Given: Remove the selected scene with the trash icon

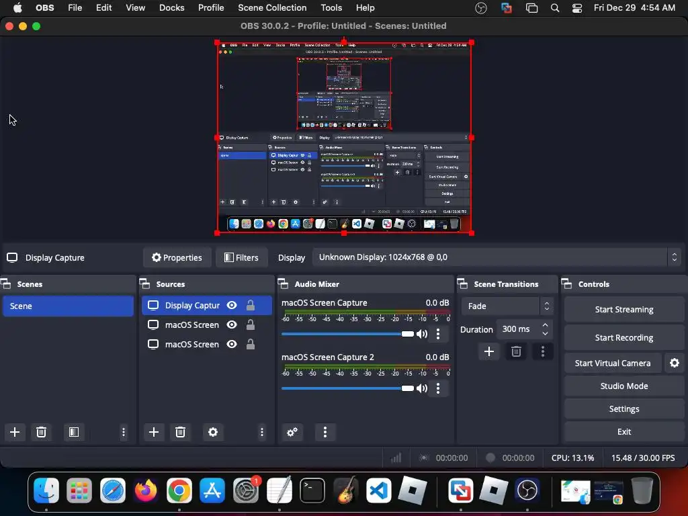Looking at the screenshot, I should coord(41,432).
